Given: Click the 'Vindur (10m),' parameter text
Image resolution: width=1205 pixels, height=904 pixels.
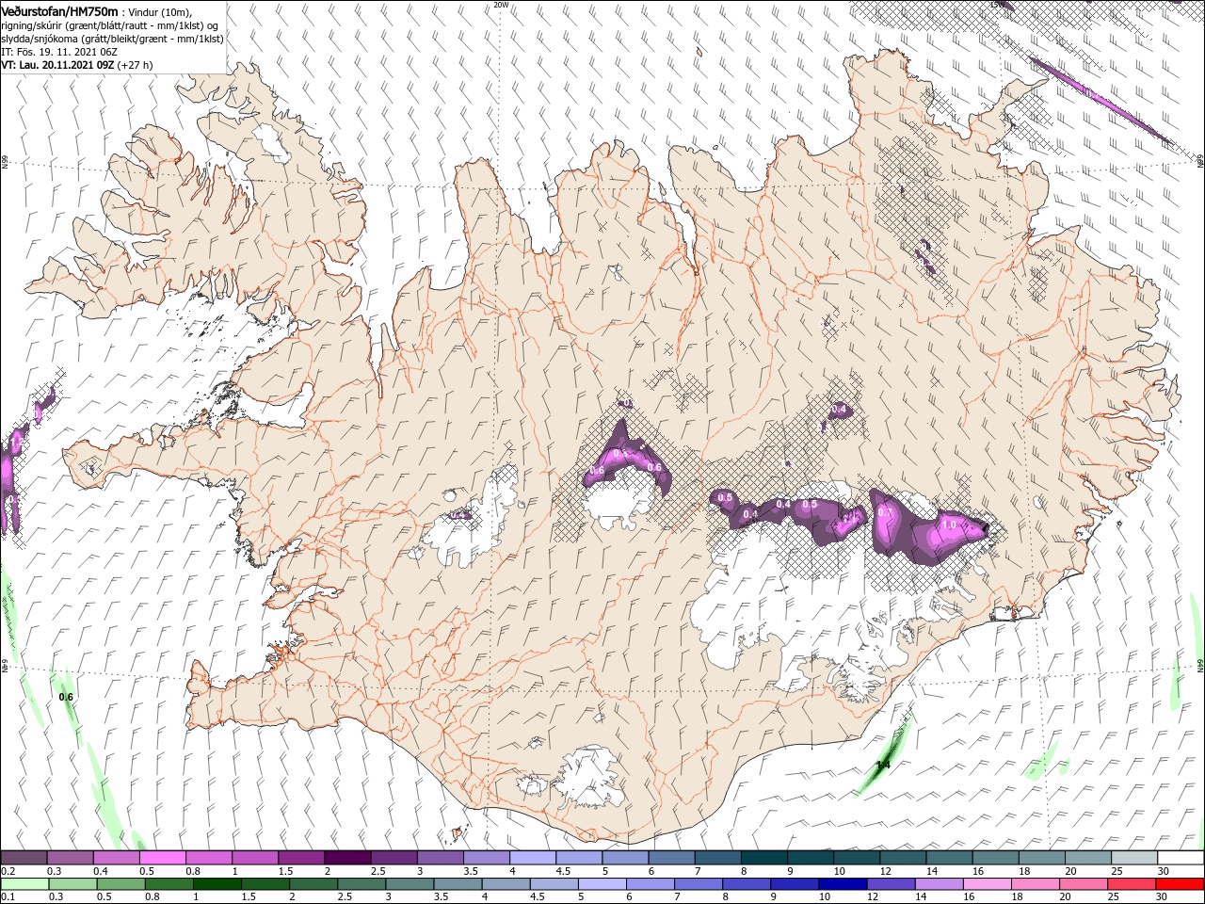Looking at the screenshot, I should 159,12.
